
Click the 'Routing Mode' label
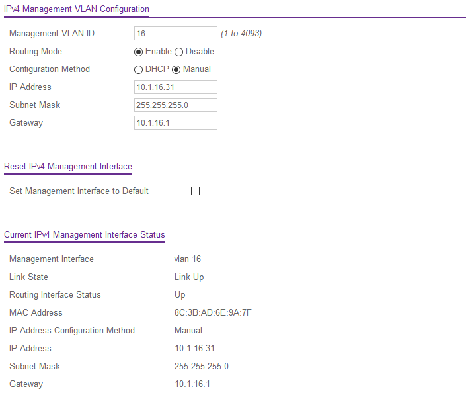tap(36, 51)
